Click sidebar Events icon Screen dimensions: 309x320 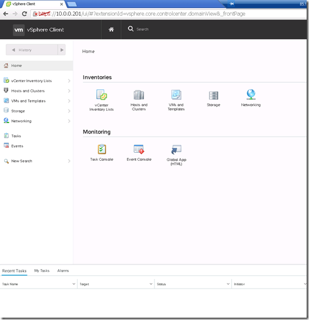pos(6,145)
